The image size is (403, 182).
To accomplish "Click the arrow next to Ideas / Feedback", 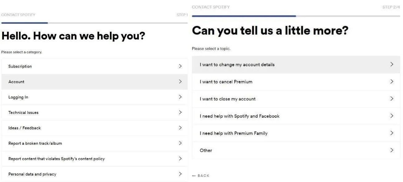I will [180, 128].
